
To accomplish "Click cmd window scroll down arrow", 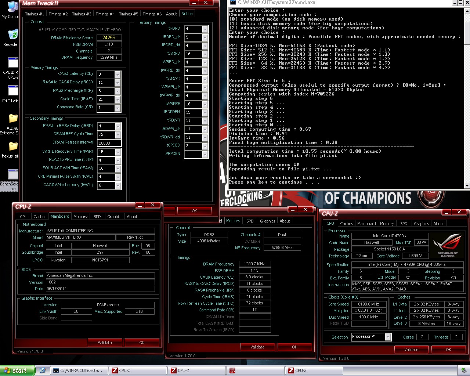I will tap(467, 185).
